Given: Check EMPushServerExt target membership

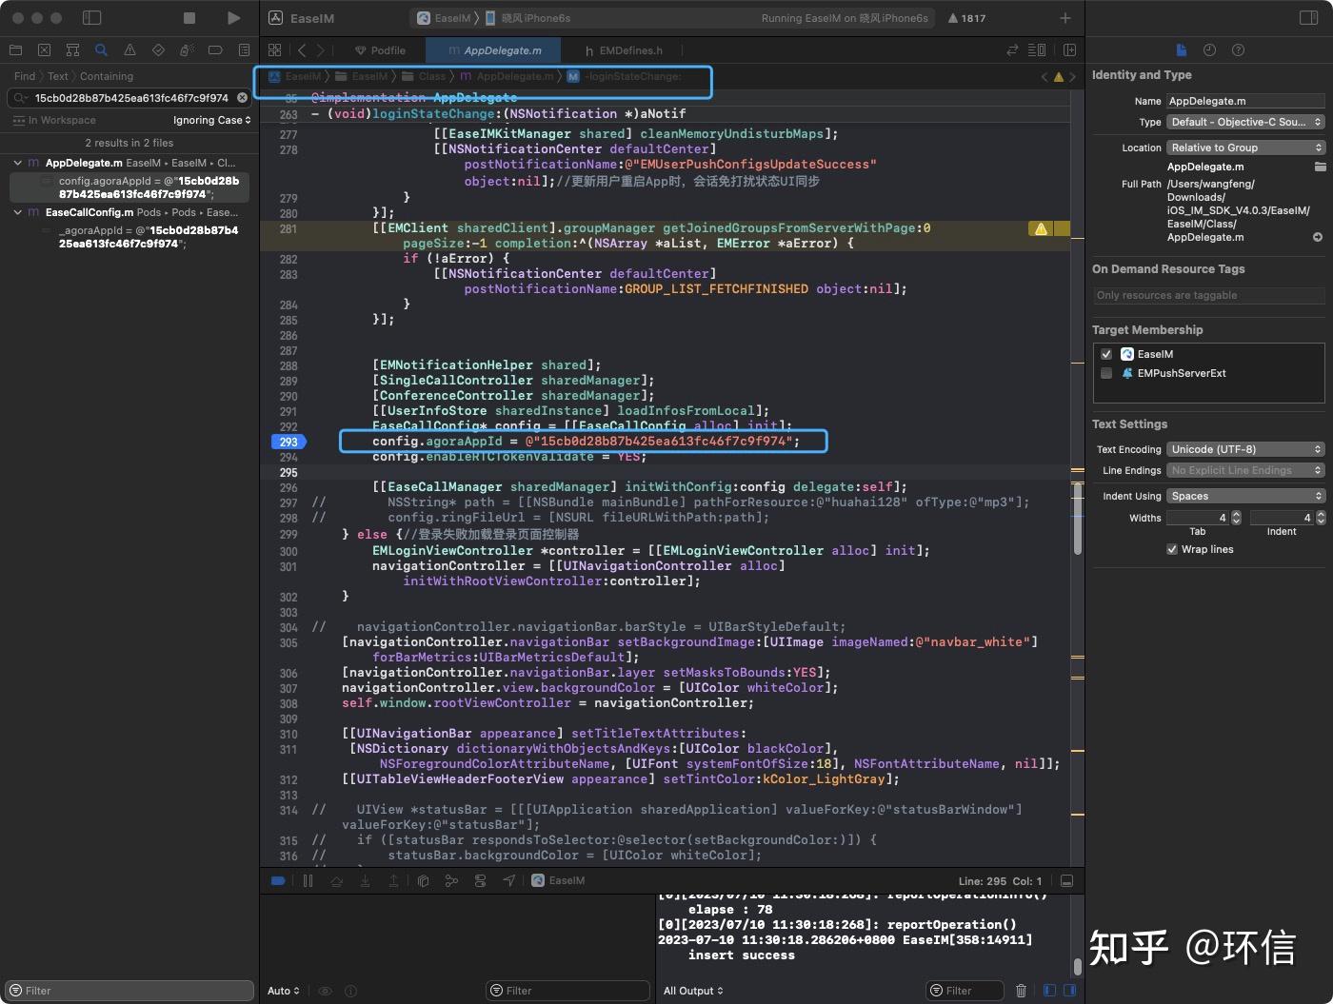Looking at the screenshot, I should [x=1106, y=373].
